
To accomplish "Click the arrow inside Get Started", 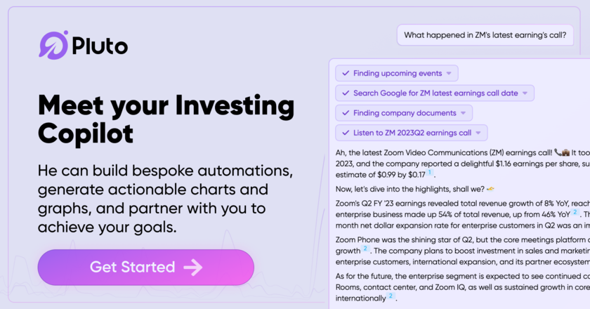I will click(192, 267).
